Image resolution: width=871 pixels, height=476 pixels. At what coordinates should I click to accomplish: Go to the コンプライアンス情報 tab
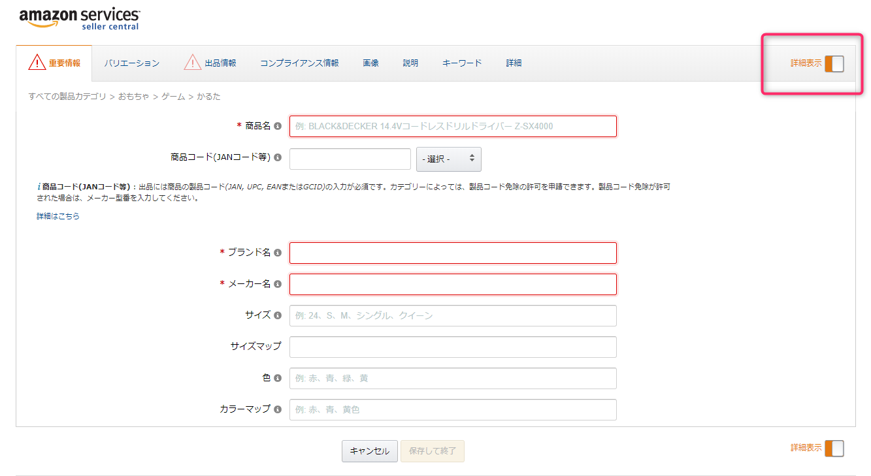299,63
